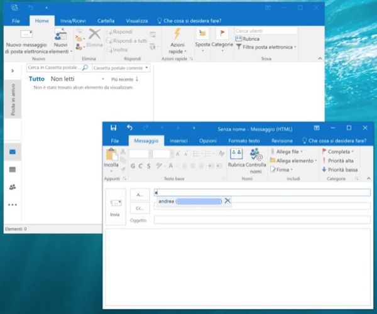Open People contacts in left navigation bar
This screenshot has width=377, height=314.
(13, 187)
